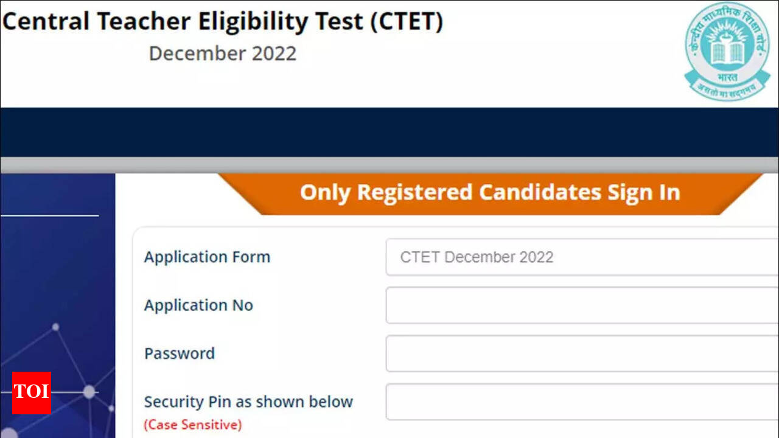Click the CBSE board emblem logo
779x438 pixels.
(727, 50)
